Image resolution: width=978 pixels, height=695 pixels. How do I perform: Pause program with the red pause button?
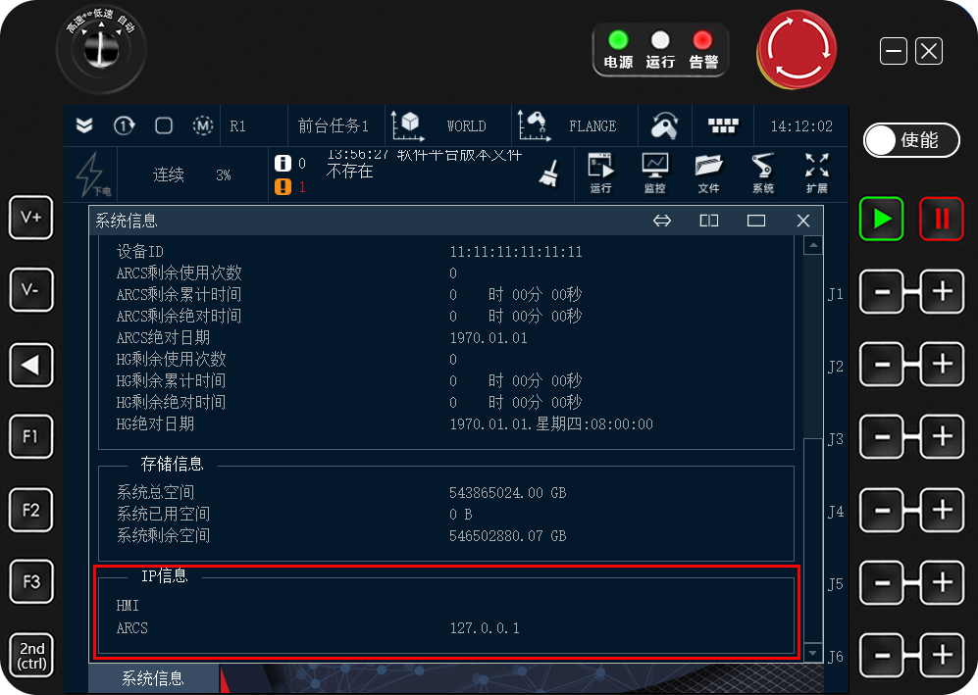click(941, 219)
